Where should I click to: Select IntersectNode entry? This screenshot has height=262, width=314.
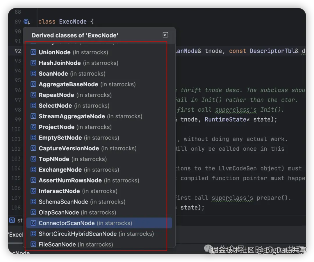point(99,191)
